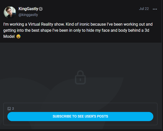The height and width of the screenshot is (131, 163).
Task: Click Subscribe to See User's Posts button
Action: [80, 116]
